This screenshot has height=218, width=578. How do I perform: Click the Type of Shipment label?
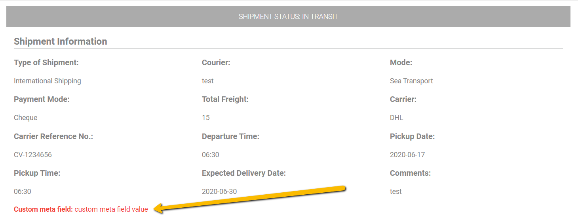pyautogui.click(x=46, y=62)
